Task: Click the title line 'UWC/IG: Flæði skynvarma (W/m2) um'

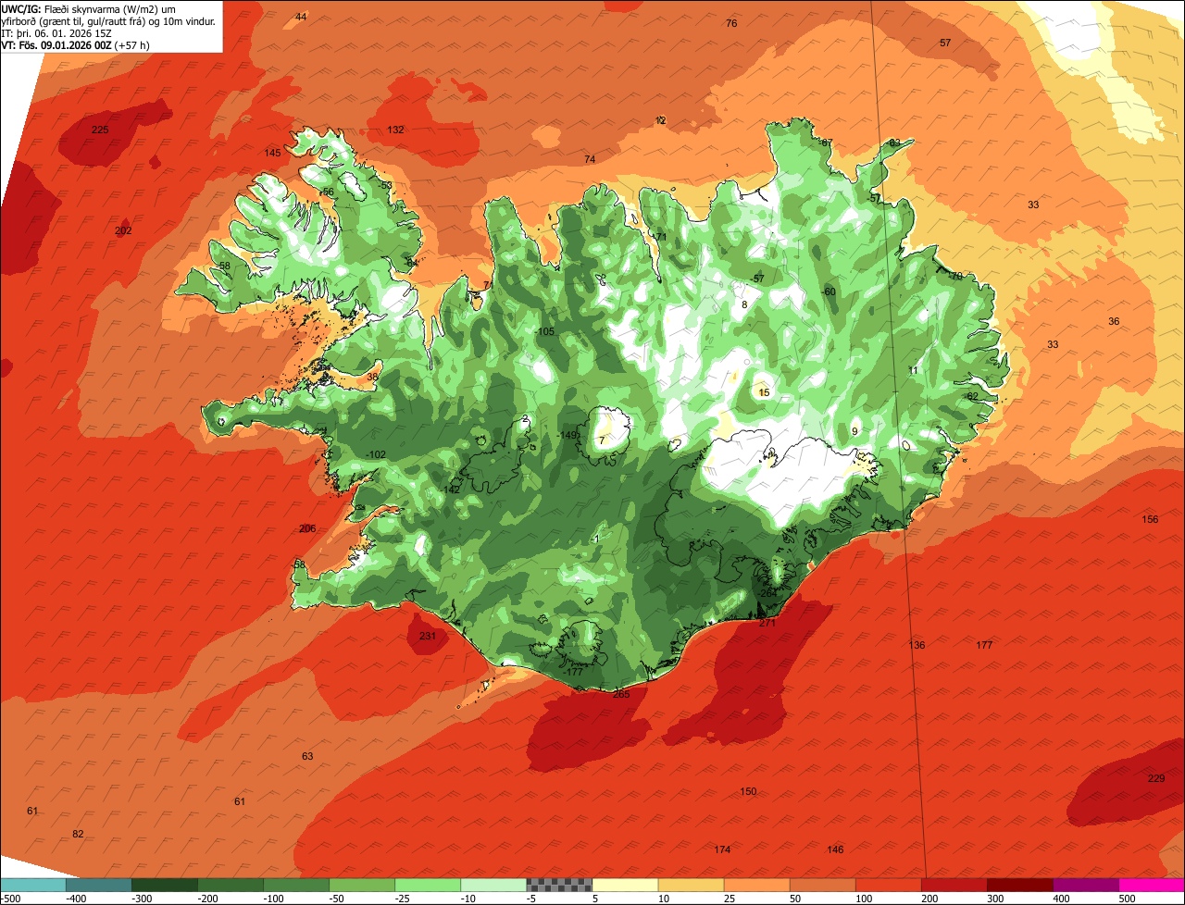Action: pyautogui.click(x=89, y=8)
